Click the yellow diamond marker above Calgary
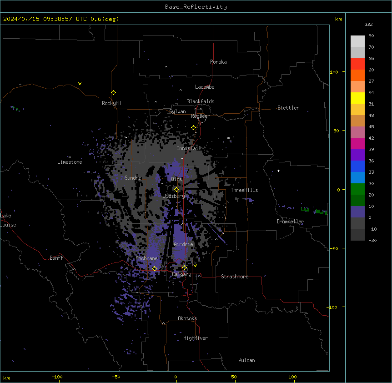The image size is (392, 383). [x=184, y=268]
